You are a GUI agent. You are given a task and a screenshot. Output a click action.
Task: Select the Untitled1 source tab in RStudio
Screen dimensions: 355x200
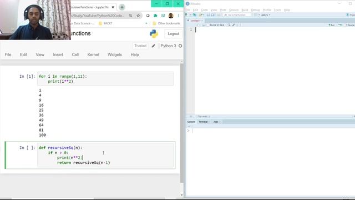pyautogui.click(x=195, y=21)
